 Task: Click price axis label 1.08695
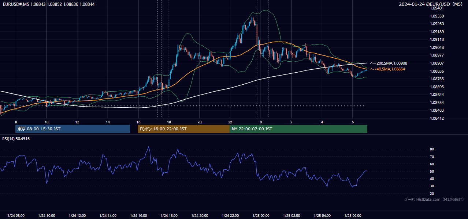tap(437, 87)
